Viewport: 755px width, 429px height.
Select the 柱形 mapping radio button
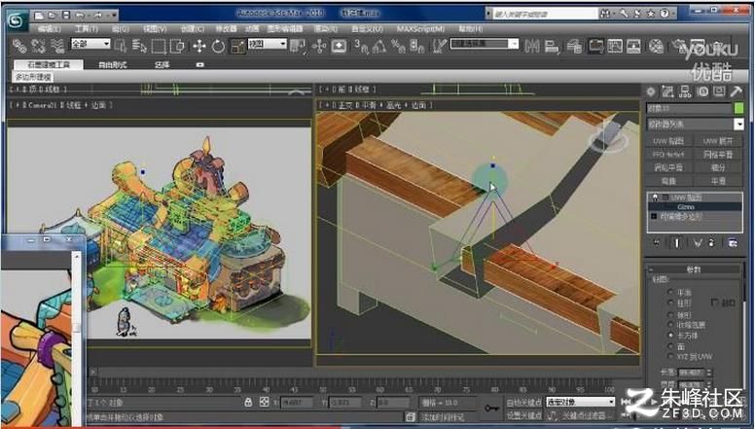(x=669, y=303)
